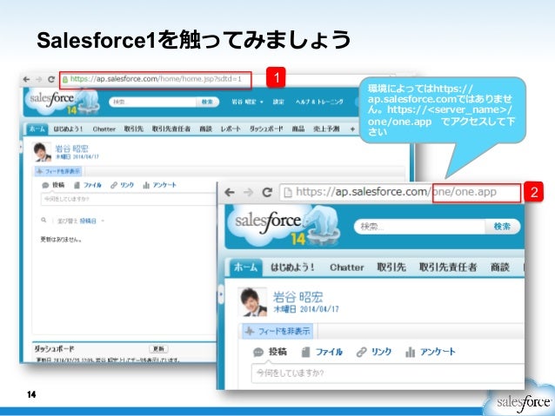Click フィードを非表示 in front window
The image size is (555, 416).
pyautogui.click(x=279, y=331)
